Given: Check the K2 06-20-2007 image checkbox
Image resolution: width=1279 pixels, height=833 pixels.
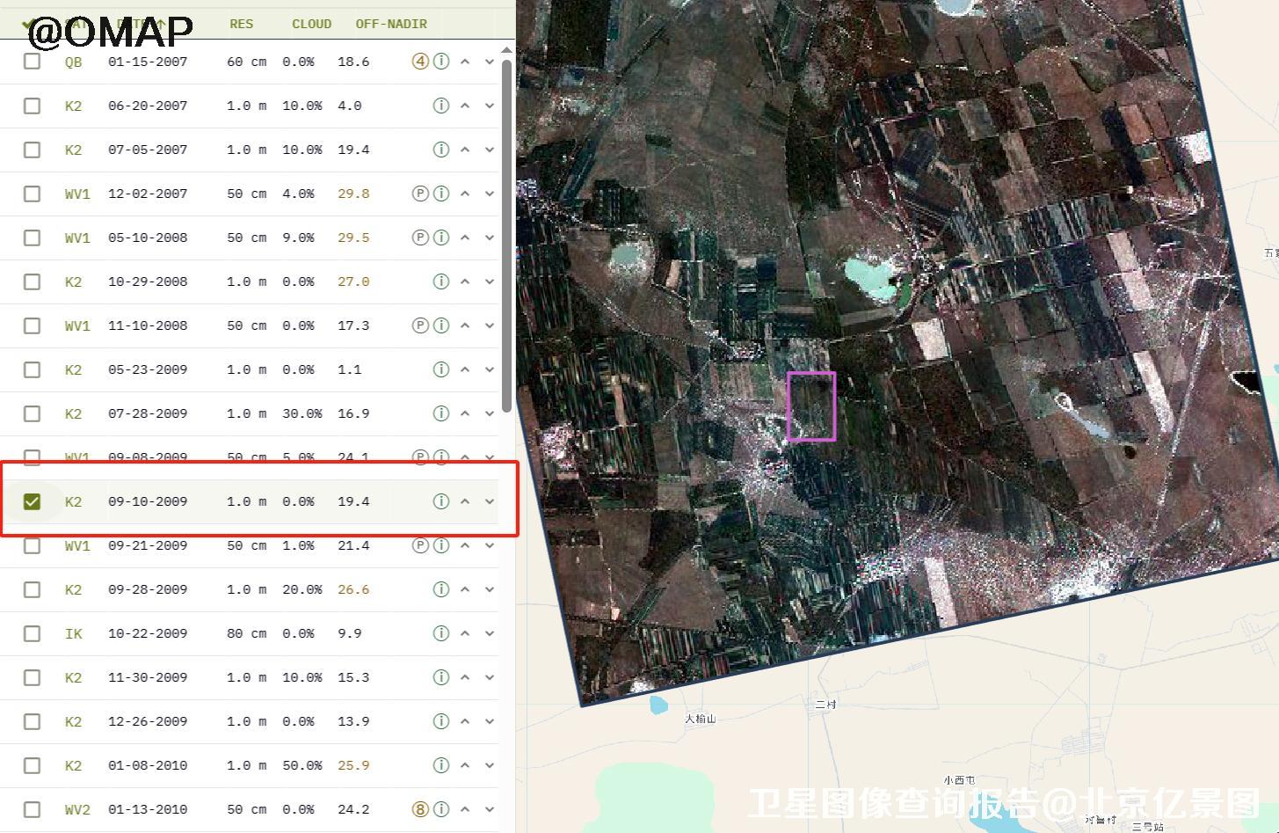Looking at the screenshot, I should coord(32,106).
